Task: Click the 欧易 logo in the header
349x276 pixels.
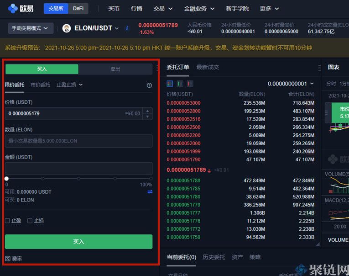Action: pyautogui.click(x=21, y=8)
